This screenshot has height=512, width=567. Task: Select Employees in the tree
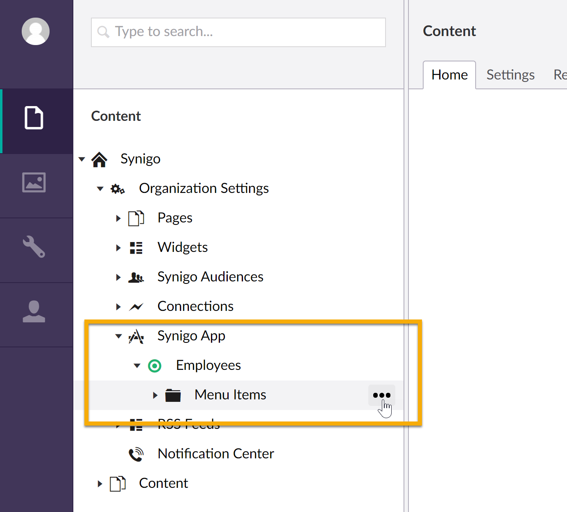pyautogui.click(x=209, y=366)
